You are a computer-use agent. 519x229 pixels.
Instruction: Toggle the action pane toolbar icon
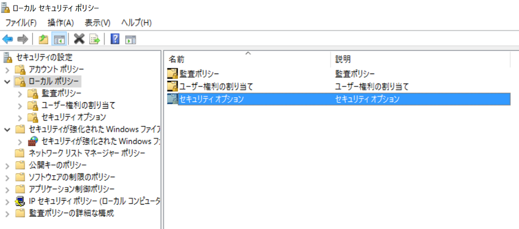[130, 40]
